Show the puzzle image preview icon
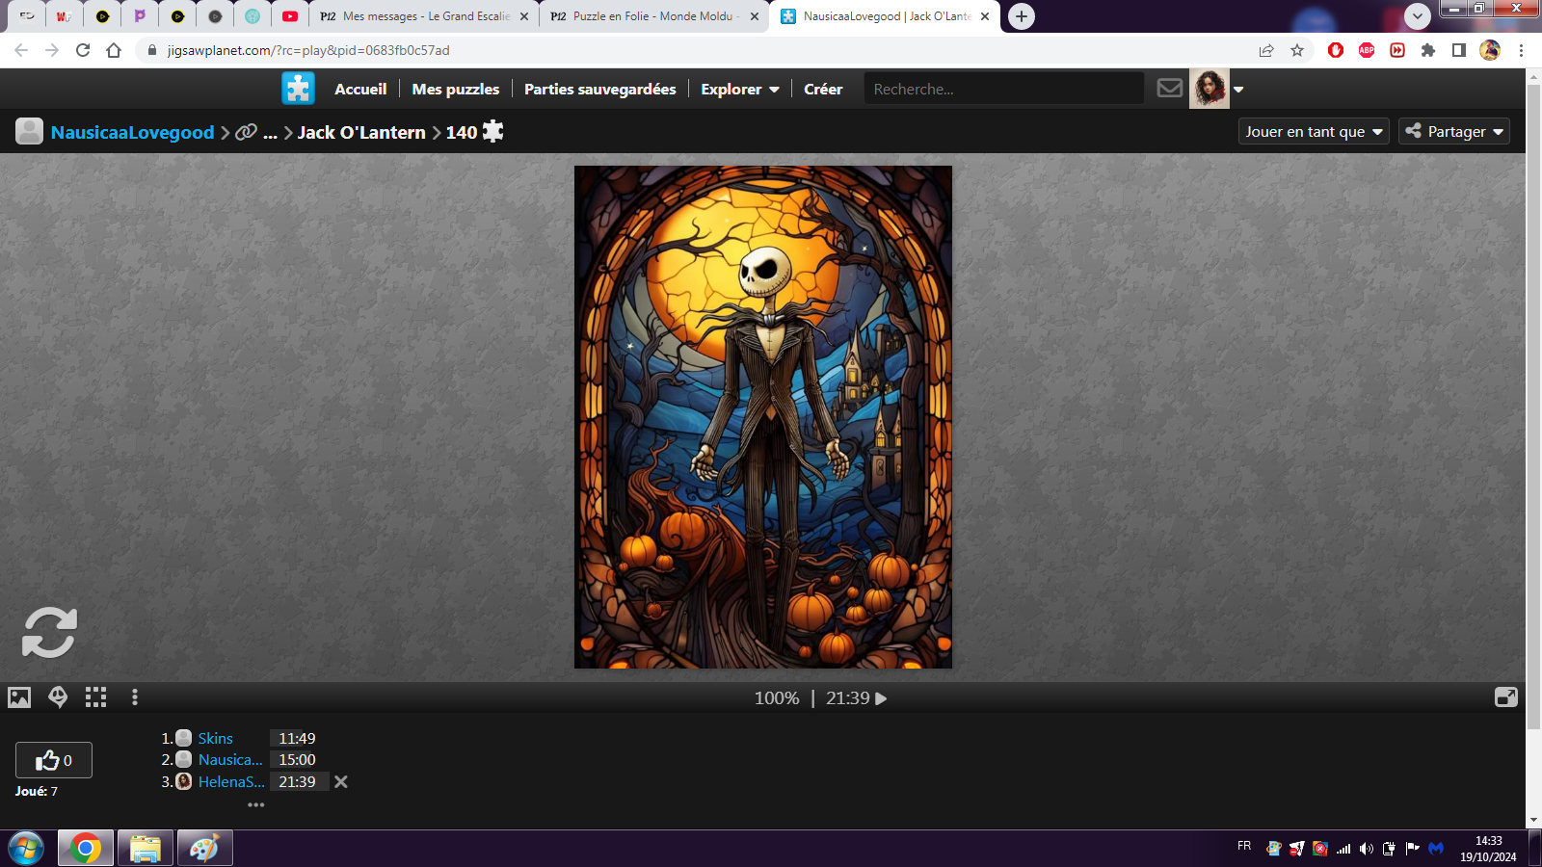This screenshot has width=1542, height=867. click(19, 697)
